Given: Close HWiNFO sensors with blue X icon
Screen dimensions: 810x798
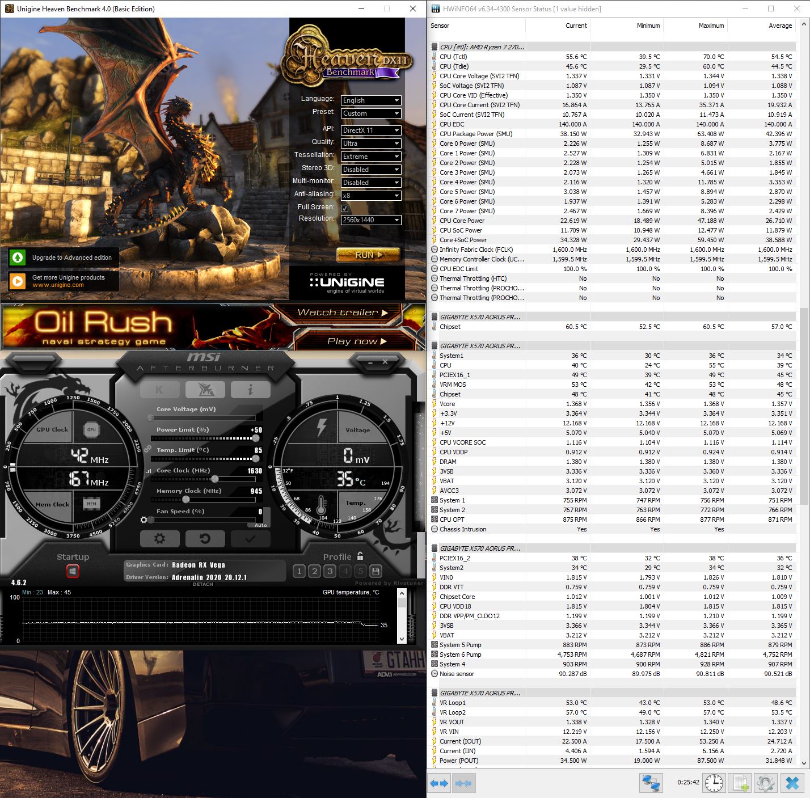Looking at the screenshot, I should tap(792, 783).
